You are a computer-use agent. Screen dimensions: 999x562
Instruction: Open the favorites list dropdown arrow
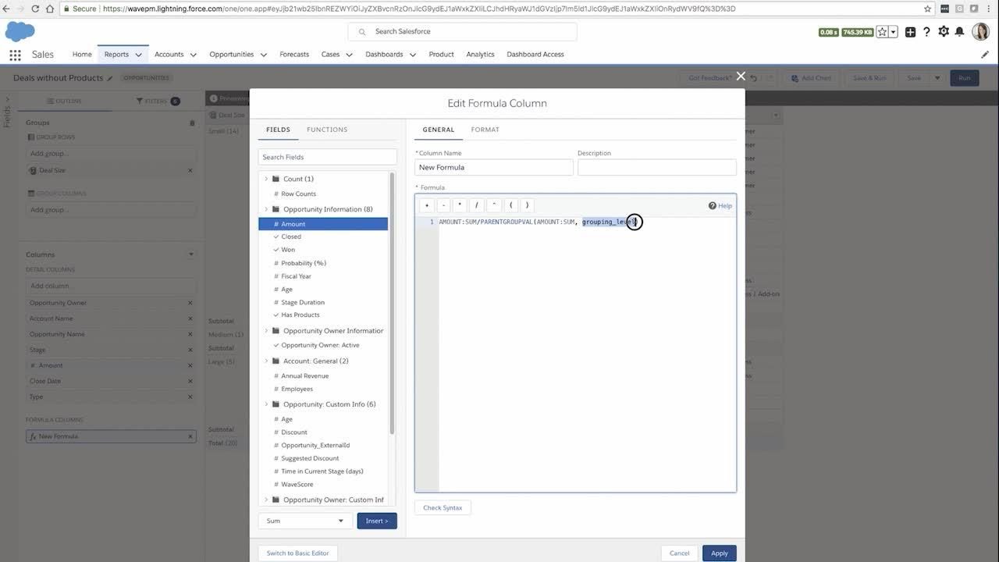[x=893, y=32]
